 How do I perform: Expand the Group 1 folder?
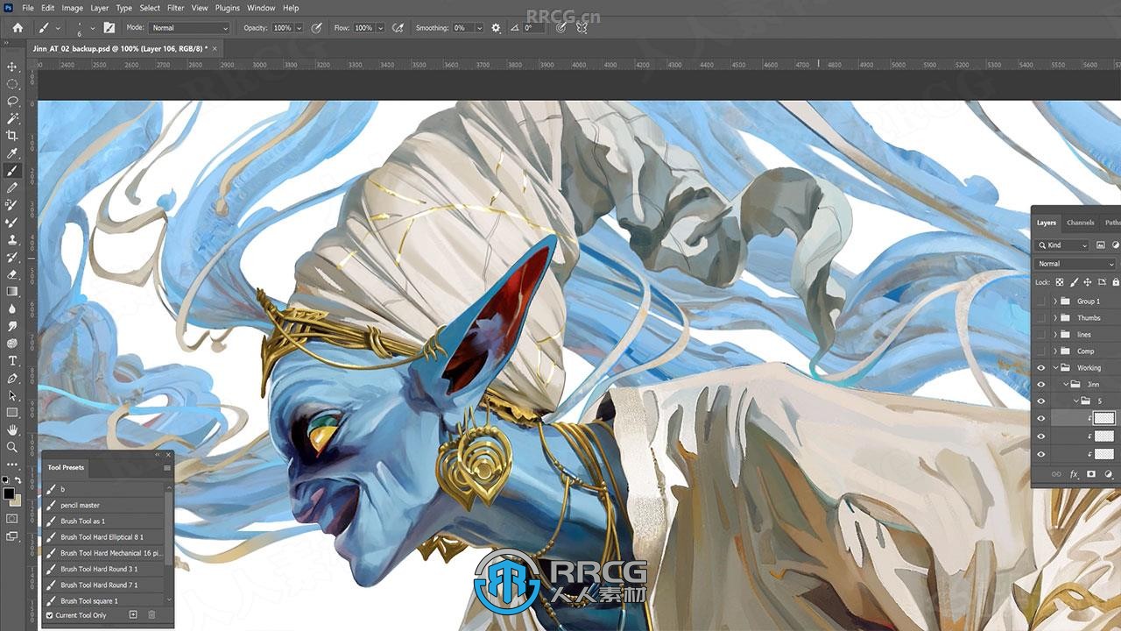[1055, 301]
